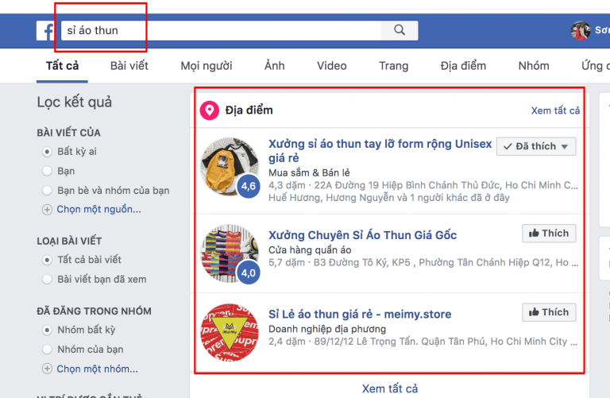610x398 pixels.
Task: Switch to the Nhóm tab
Action: point(534,66)
